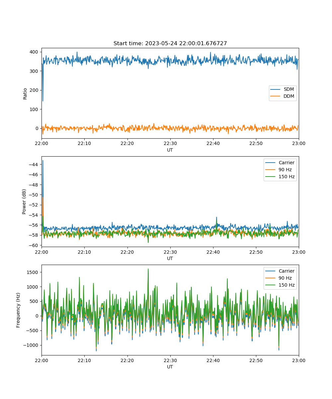Click the '1000' tick on the Frequency axis
This screenshot has height=399, width=332.
[33, 287]
